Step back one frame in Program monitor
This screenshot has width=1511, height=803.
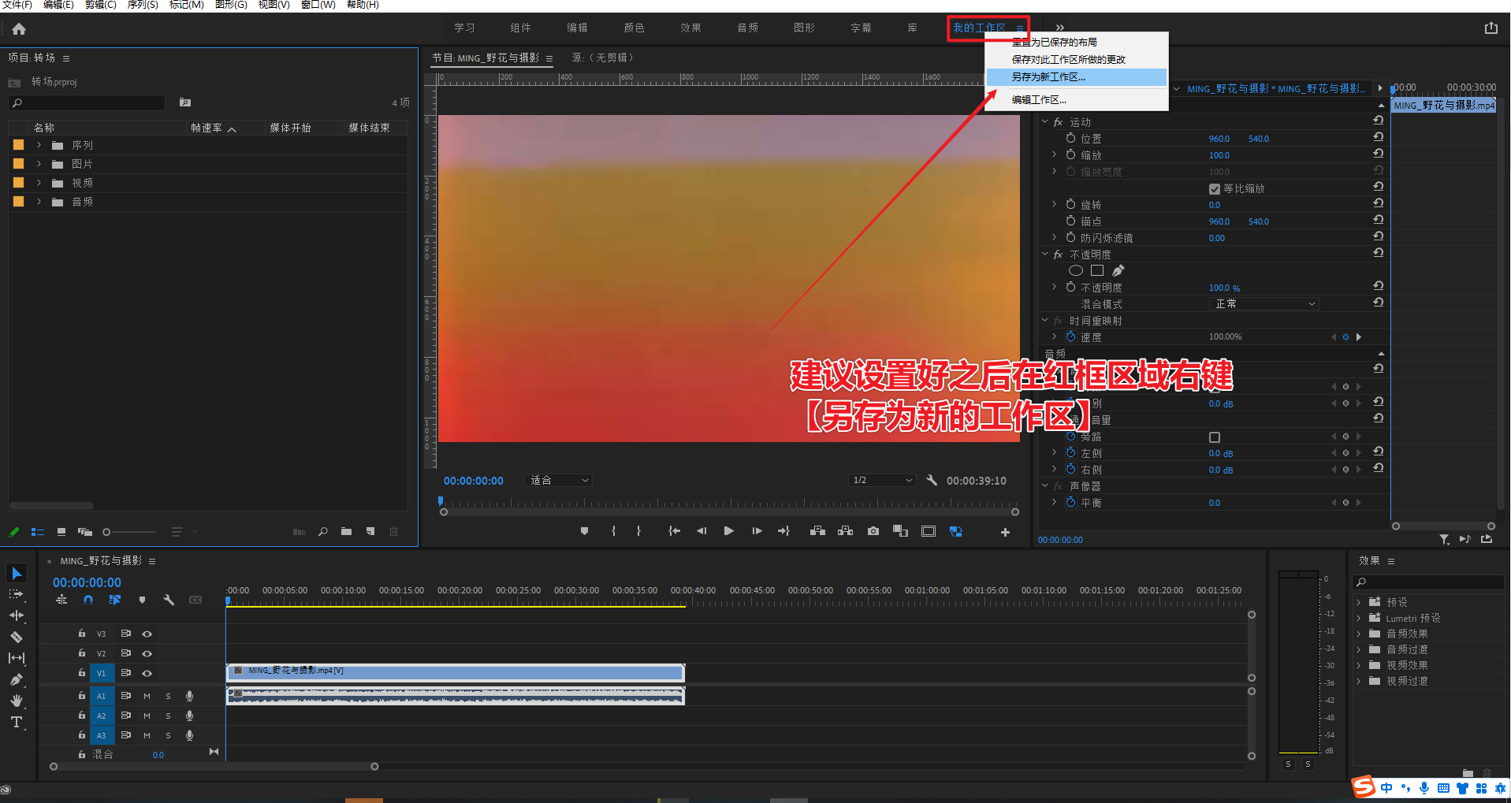coord(702,531)
